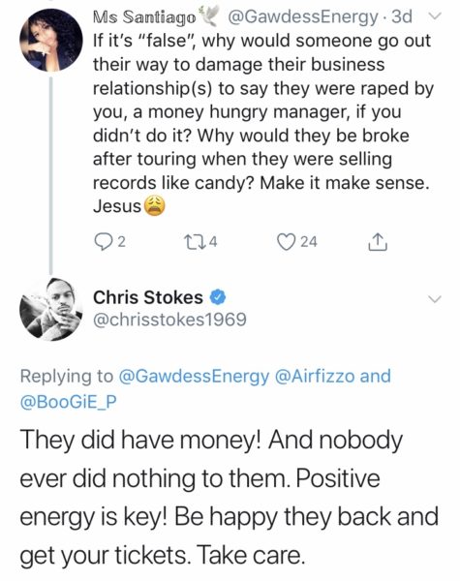460x581 pixels.
Task: Click the 3d timestamp on tweet
Action: 402,17
